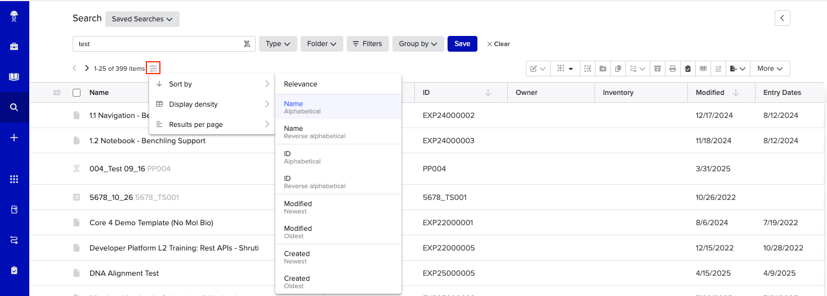Viewport: 827px width, 296px height.
Task: Open Projects briefcase icon in sidebar
Action: [15, 47]
